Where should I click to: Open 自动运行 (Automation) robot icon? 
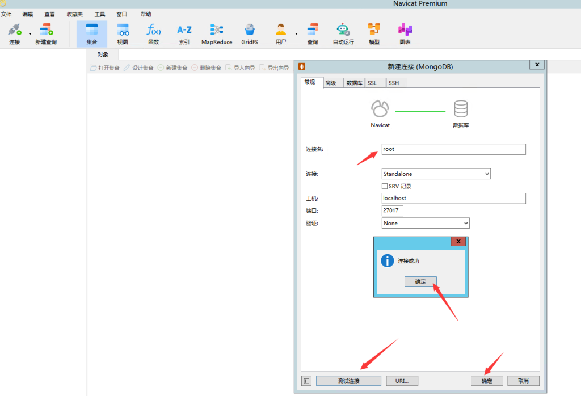[343, 33]
